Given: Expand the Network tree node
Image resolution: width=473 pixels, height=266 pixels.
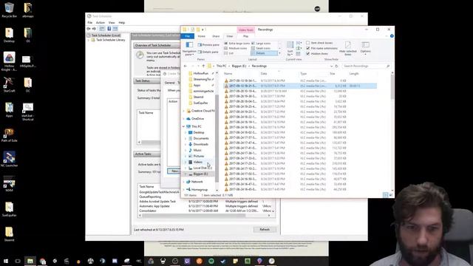Looking at the screenshot, I should (x=184, y=182).
